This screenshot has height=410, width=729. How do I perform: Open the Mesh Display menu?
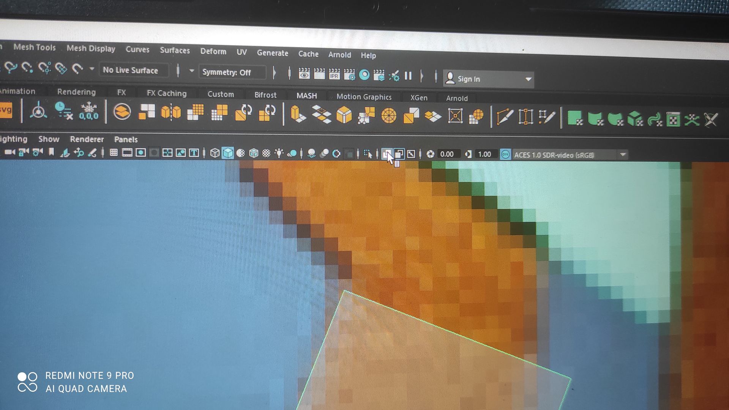[x=91, y=49]
